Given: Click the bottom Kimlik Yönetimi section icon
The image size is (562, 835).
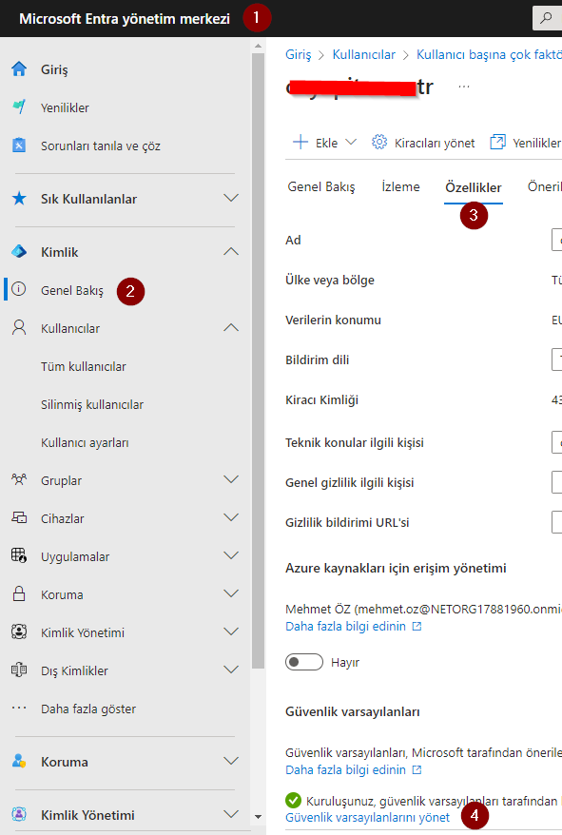Looking at the screenshot, I should [x=19, y=815].
